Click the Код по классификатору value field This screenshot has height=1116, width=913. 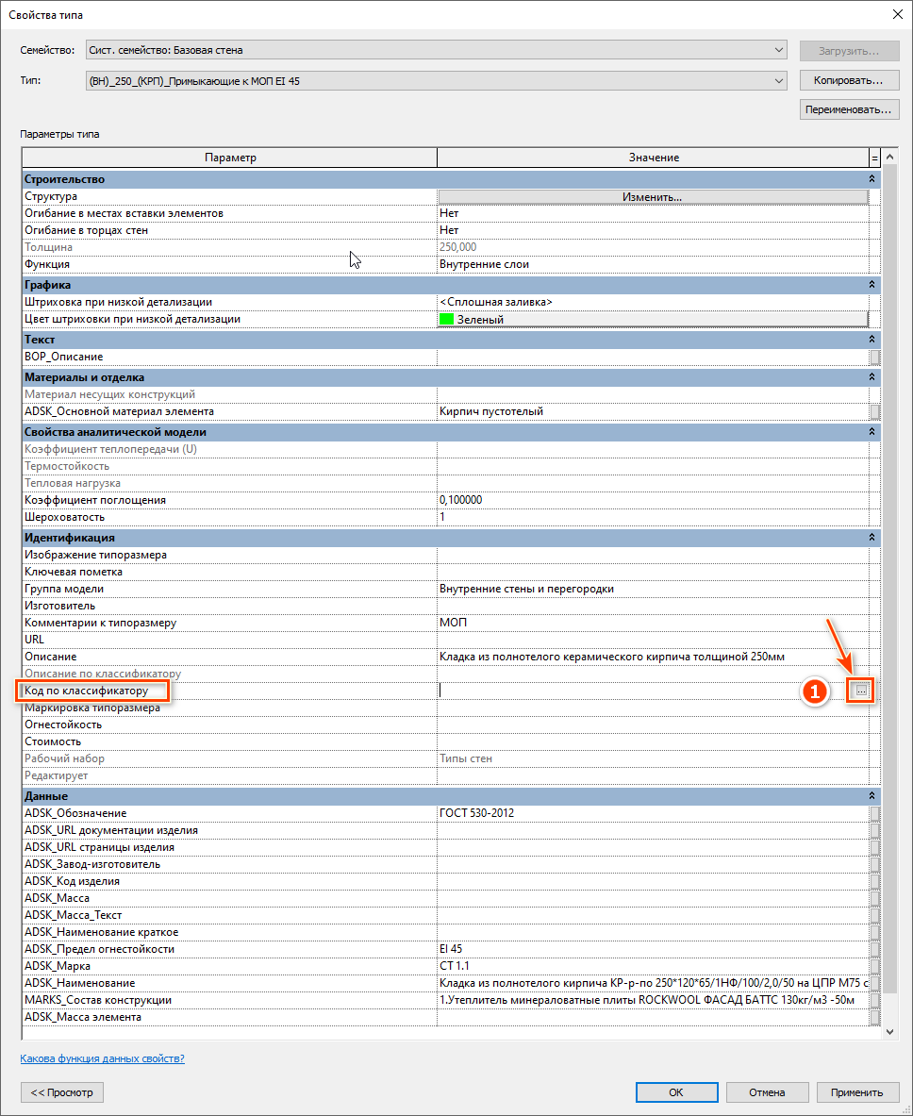641,691
